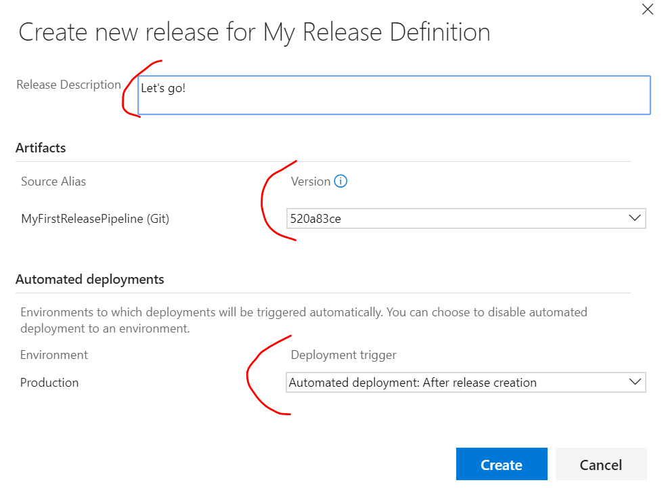Click the Environment column header
The width and height of the screenshot is (664, 489).
[54, 355]
